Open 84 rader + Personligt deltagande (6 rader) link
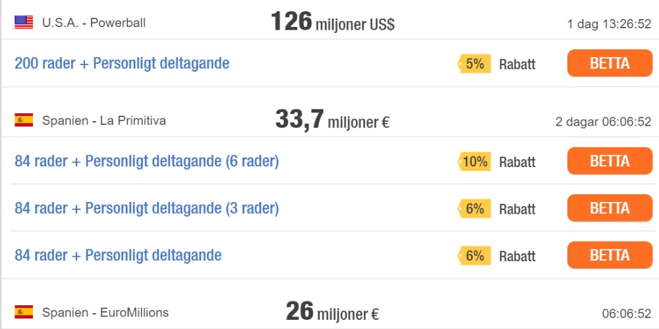Image resolution: width=659 pixels, height=329 pixels. (x=146, y=161)
